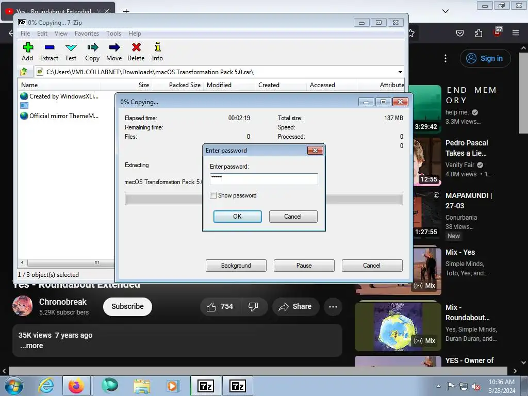This screenshot has height=396, width=528.
Task: Open the Favorites menu
Action: tap(87, 34)
